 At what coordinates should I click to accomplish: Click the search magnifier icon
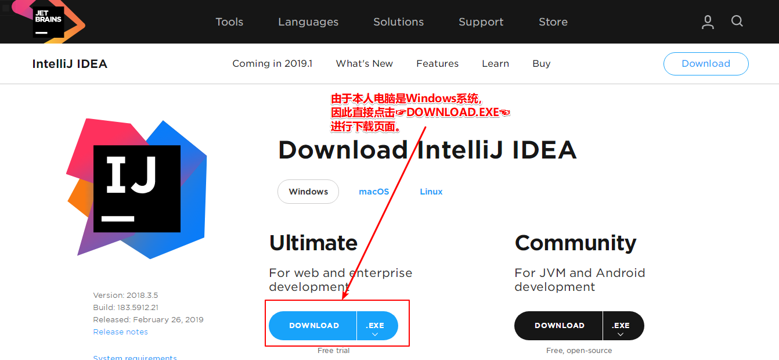tap(737, 21)
